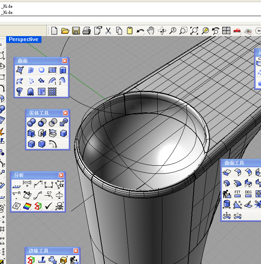Image resolution: width=261 pixels, height=264 pixels.
Task: Close the 边缘工具 floating toolbar
Action: click(x=76, y=251)
